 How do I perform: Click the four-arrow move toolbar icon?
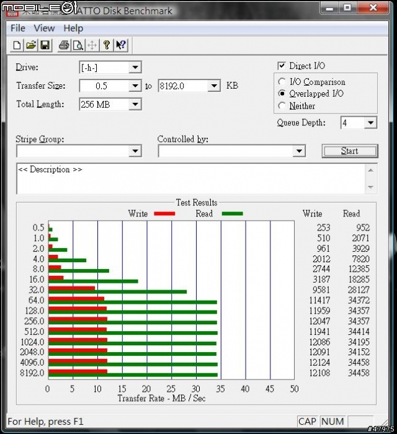[x=92, y=45]
